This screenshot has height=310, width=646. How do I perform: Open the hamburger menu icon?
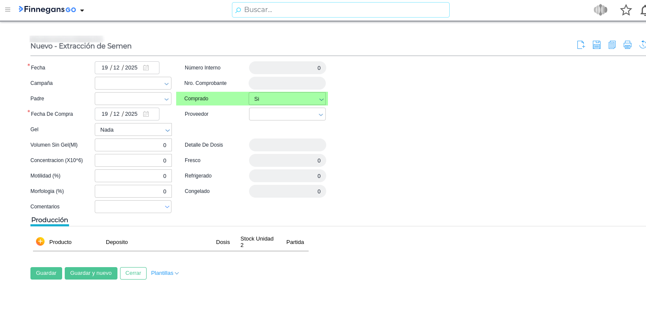pos(8,10)
